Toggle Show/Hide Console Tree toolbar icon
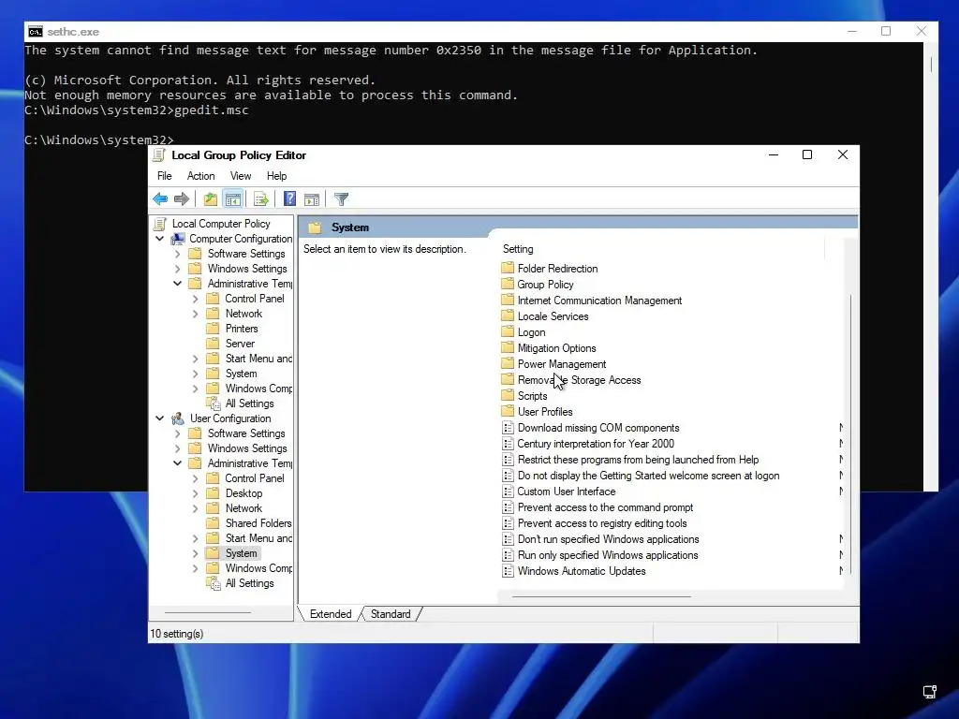Viewport: 959px width, 719px height. click(233, 198)
